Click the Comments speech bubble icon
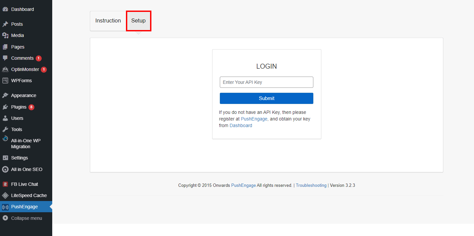This screenshot has width=474, height=236. [x=5, y=58]
